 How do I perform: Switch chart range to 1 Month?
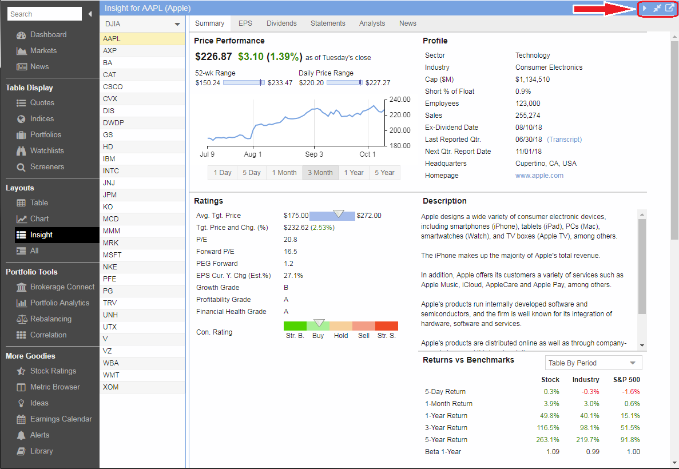(284, 173)
